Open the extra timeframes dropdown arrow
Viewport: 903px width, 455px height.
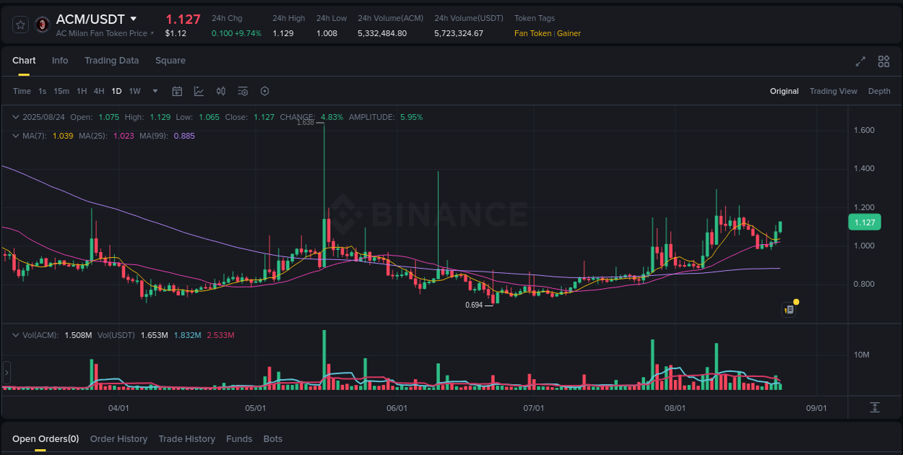click(155, 91)
